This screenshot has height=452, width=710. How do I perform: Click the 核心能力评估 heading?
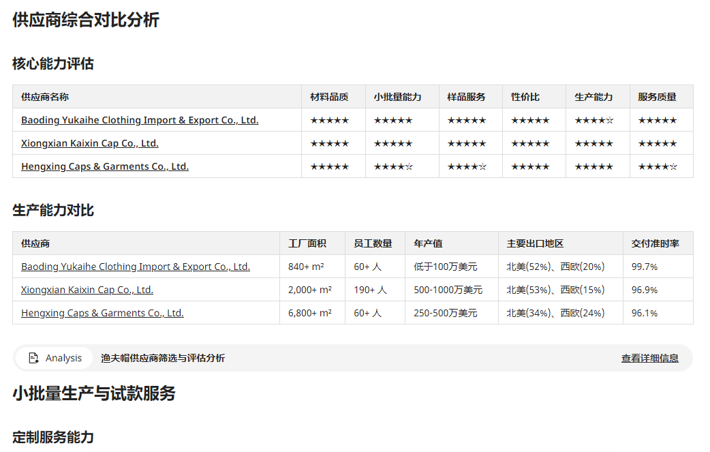(53, 63)
